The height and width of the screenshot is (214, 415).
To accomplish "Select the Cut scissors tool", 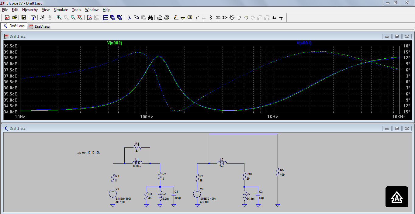I will (x=129, y=18).
